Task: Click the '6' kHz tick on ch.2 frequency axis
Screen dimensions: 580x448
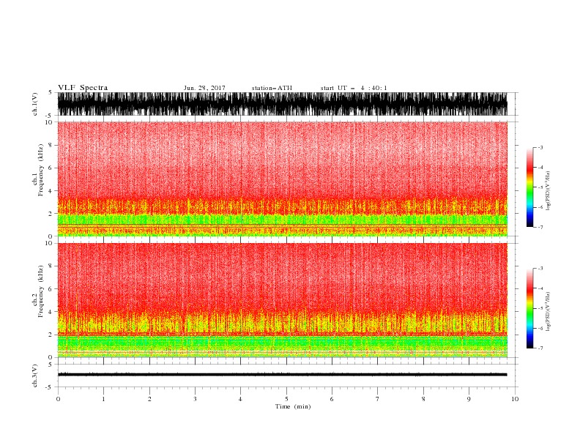Action: click(x=51, y=288)
